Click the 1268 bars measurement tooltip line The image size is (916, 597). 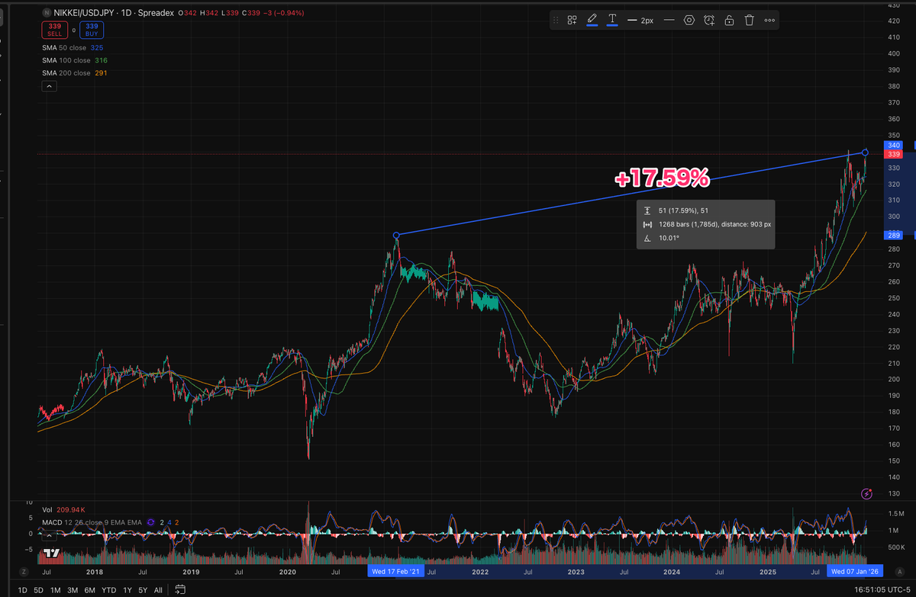707,224
